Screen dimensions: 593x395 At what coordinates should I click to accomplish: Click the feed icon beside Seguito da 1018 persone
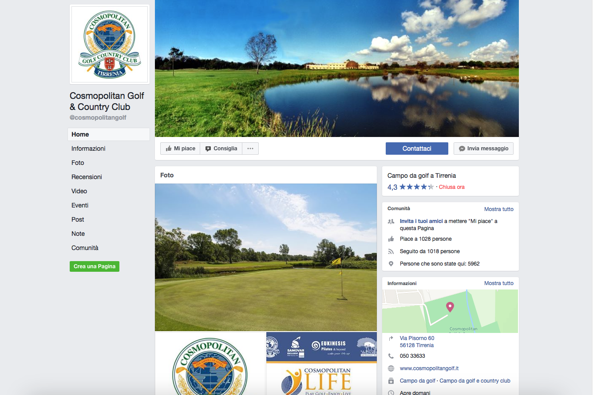click(391, 251)
